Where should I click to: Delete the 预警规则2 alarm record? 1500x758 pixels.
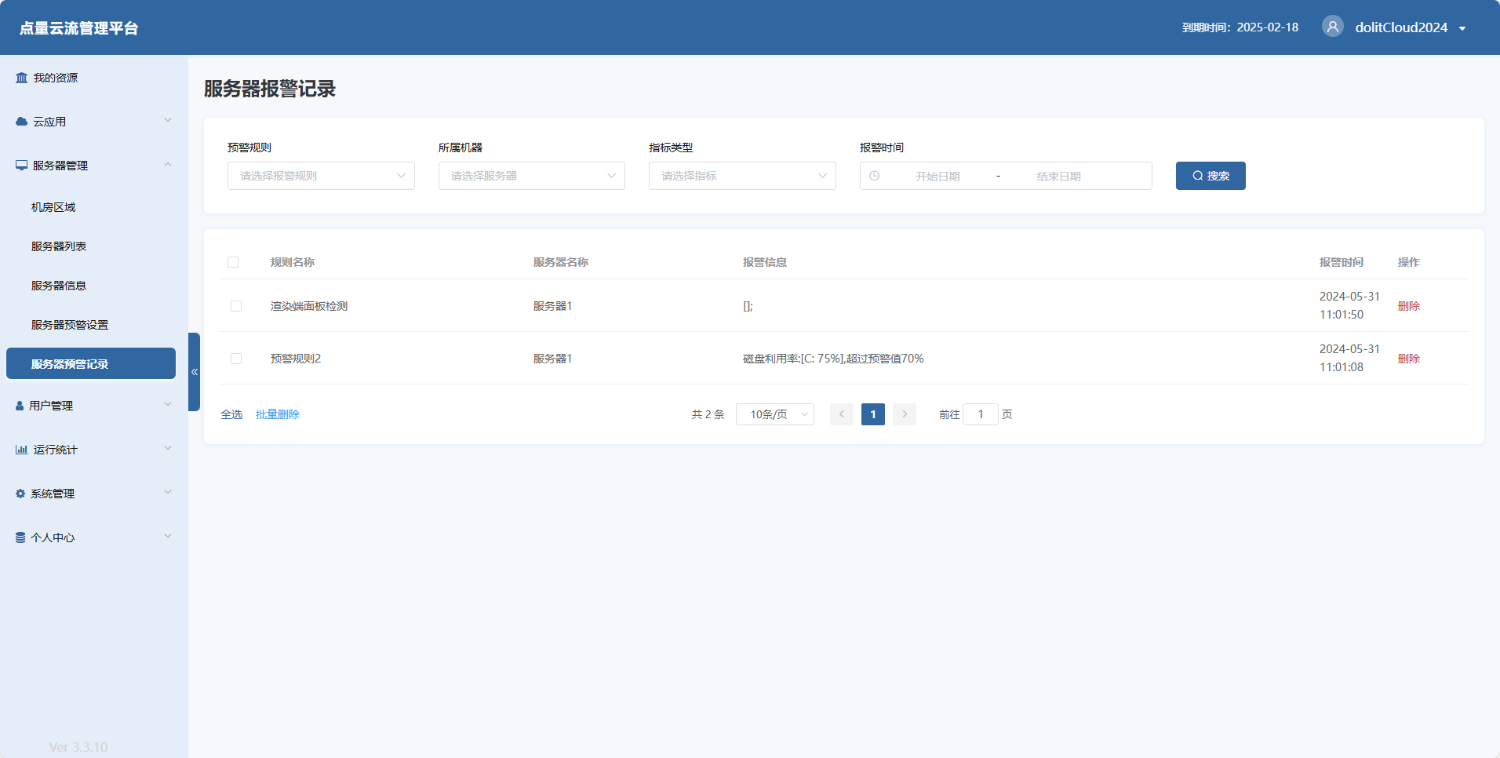point(1408,359)
